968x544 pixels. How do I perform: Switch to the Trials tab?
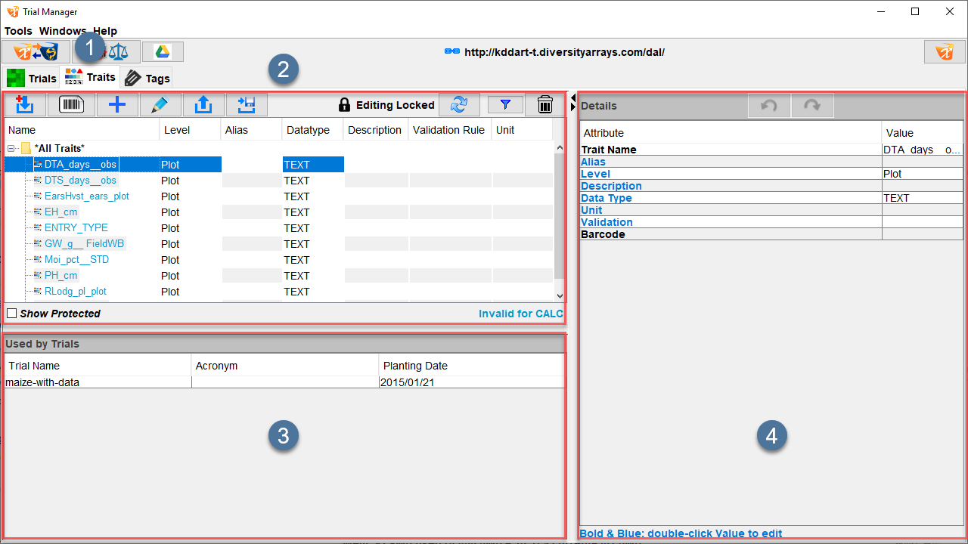coord(32,78)
